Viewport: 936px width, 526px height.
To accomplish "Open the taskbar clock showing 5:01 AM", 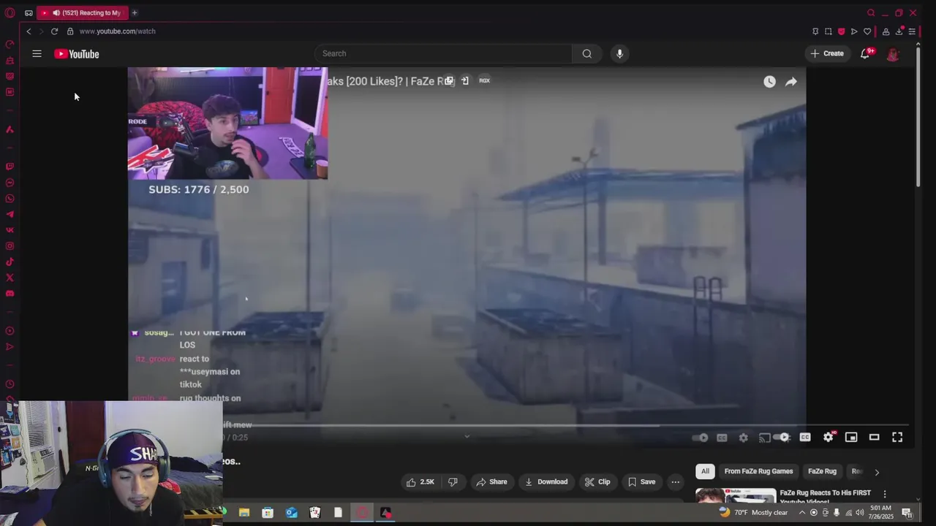I will coord(881,512).
